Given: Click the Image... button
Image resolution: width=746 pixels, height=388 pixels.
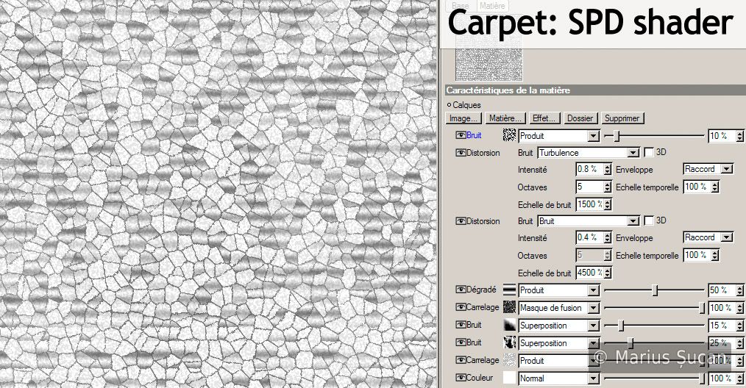Looking at the screenshot, I should [464, 118].
